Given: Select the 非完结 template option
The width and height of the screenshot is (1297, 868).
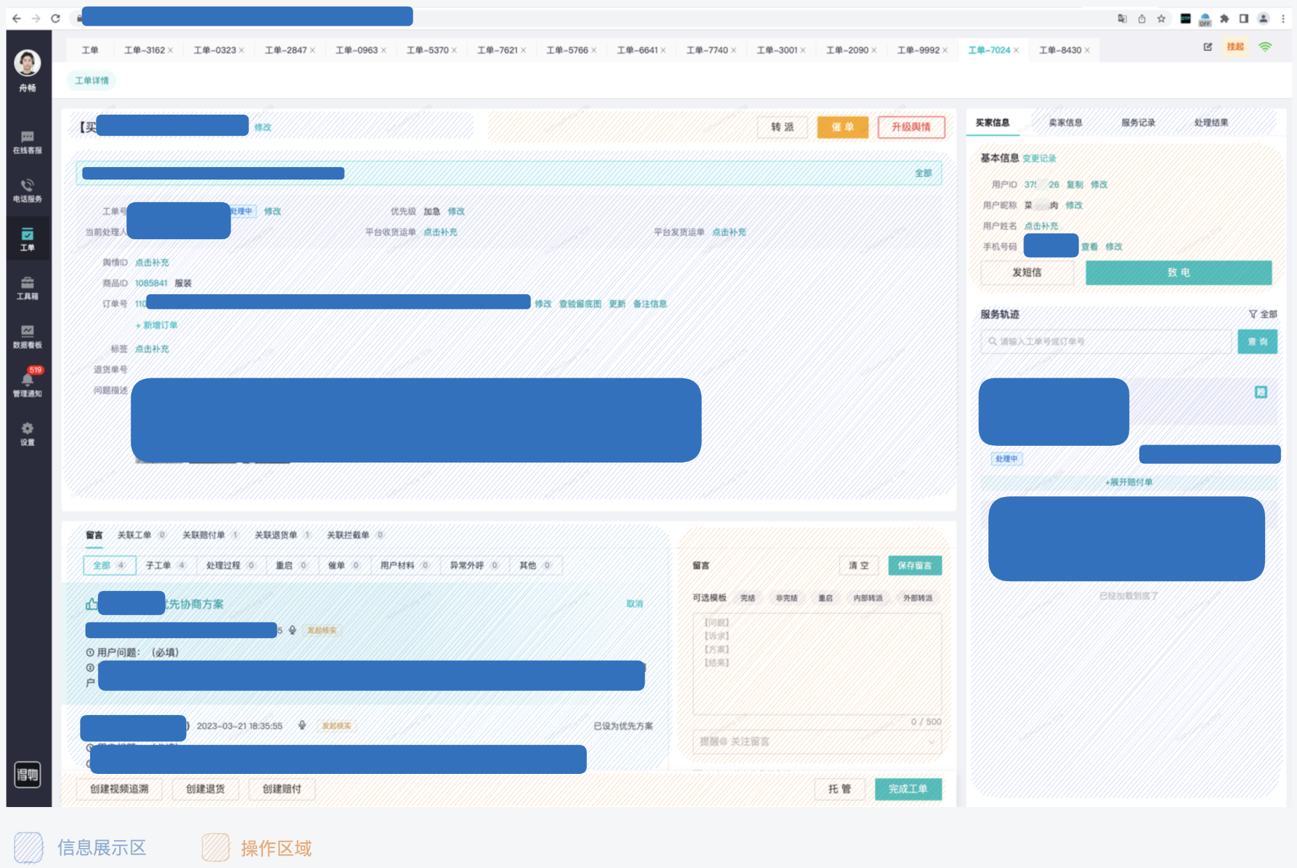Looking at the screenshot, I should (786, 598).
